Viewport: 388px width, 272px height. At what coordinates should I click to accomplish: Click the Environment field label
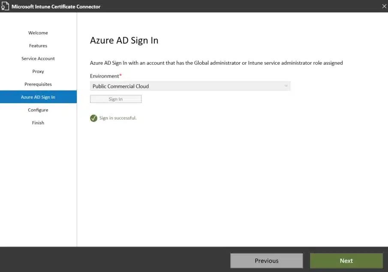[x=105, y=76]
